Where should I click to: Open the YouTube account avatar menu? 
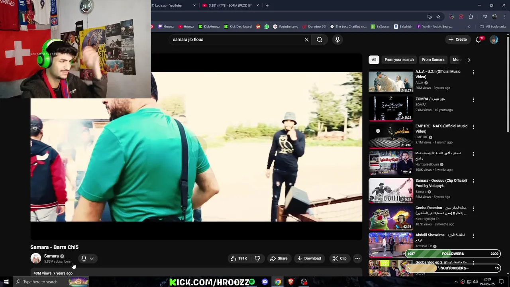(494, 39)
